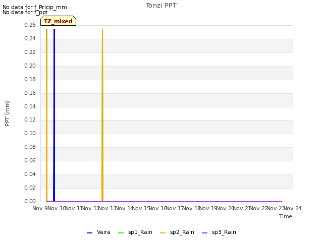The height and width of the screenshot is (242, 323).
Task: Click the purple sp3_Rain legend color marker
Action: click(x=204, y=233)
